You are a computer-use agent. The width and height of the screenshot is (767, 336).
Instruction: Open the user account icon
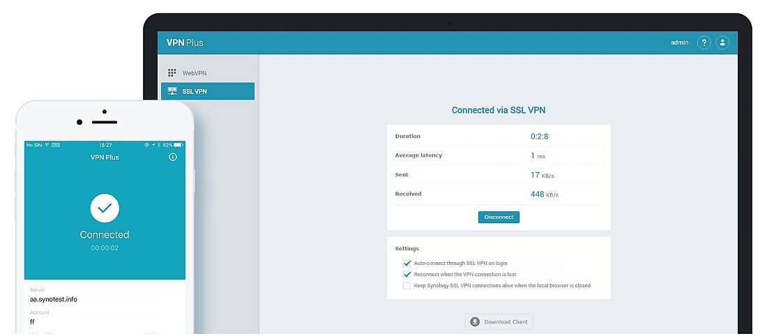[x=722, y=43]
